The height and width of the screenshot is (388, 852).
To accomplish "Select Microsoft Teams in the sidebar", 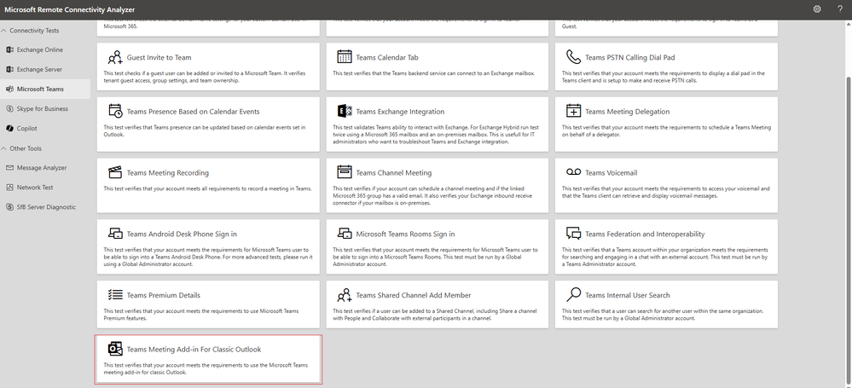I will (x=45, y=90).
